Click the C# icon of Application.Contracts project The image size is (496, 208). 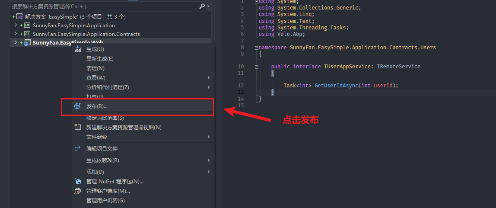[x=27, y=34]
